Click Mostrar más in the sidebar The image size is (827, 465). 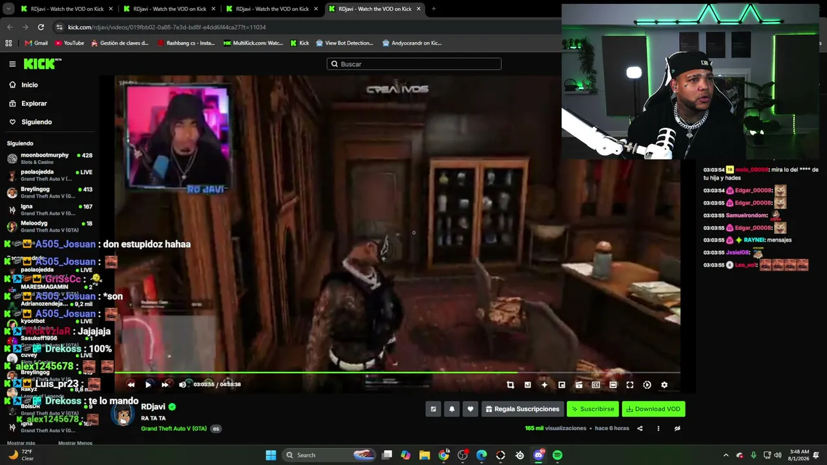[x=21, y=443]
